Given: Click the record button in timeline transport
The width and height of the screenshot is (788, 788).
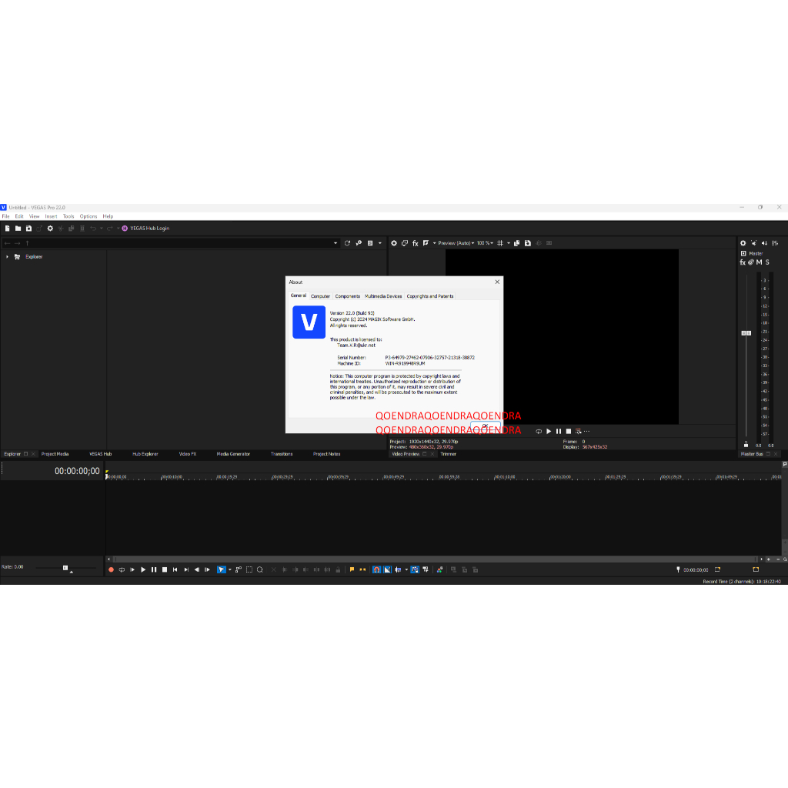Looking at the screenshot, I should tap(111, 569).
